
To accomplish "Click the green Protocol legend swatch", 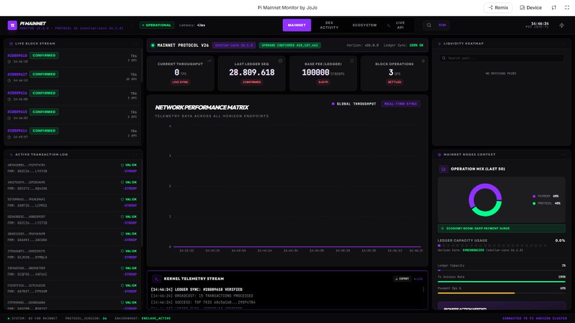I will tap(534, 204).
